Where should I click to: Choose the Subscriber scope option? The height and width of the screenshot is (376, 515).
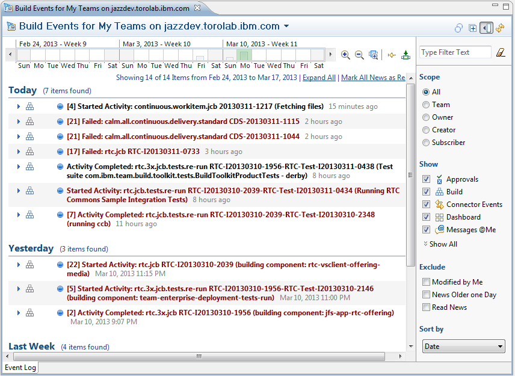tap(426, 143)
